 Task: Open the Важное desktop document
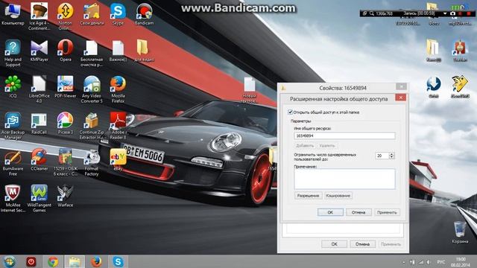pos(118,51)
